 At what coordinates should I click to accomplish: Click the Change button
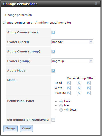pyautogui.click(x=10, y=128)
